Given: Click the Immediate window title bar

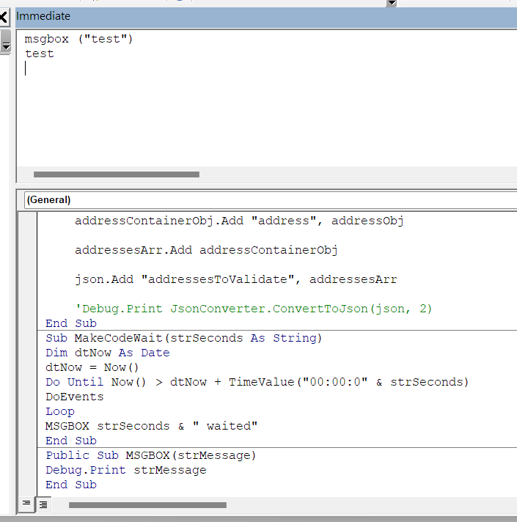Looking at the screenshot, I should (266, 16).
